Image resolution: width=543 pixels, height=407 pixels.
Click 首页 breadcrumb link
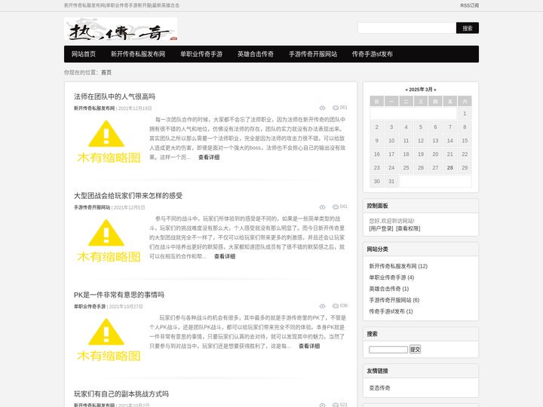pyautogui.click(x=106, y=72)
